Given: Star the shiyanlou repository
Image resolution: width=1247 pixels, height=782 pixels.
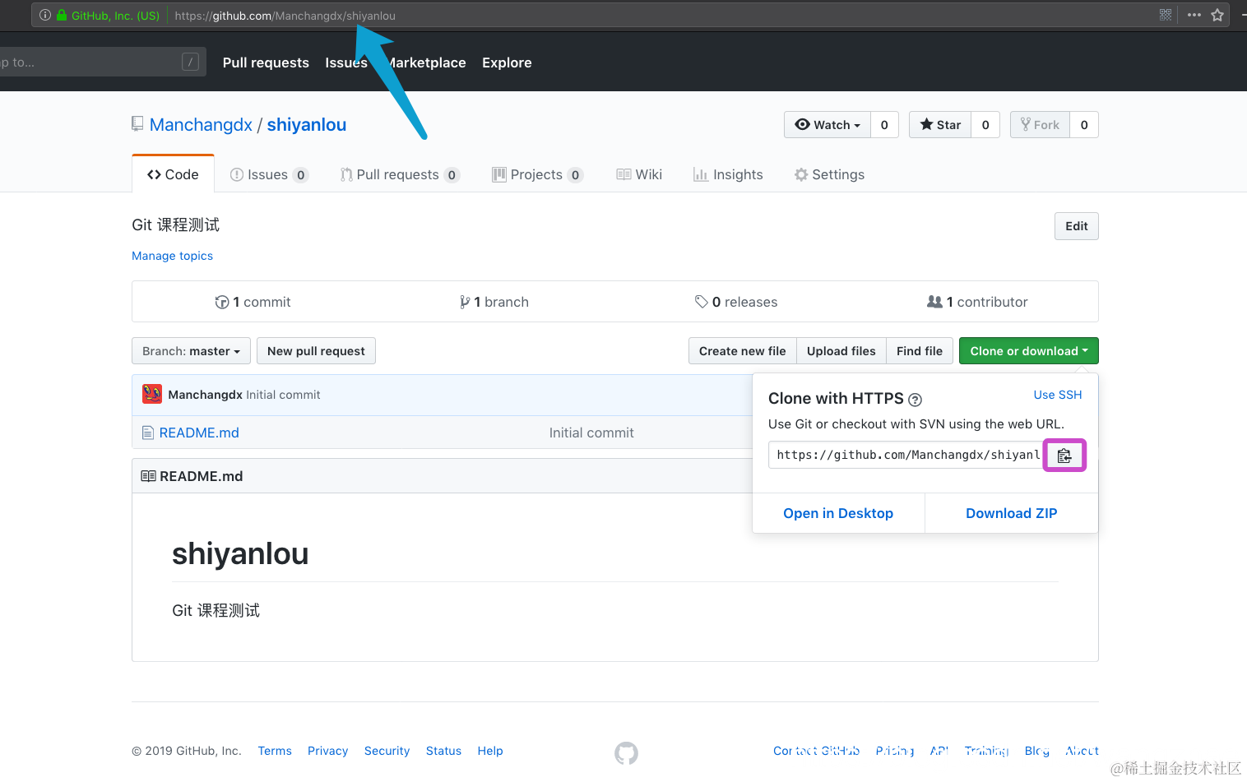Looking at the screenshot, I should (x=940, y=125).
